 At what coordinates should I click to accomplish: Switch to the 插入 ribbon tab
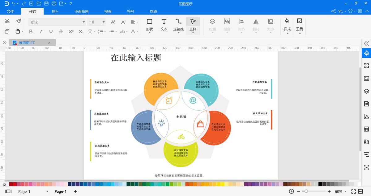[55, 11]
